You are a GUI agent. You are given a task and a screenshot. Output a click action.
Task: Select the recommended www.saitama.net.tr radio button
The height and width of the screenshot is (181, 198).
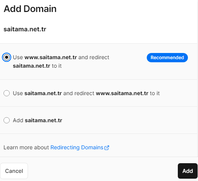pyautogui.click(x=7, y=57)
